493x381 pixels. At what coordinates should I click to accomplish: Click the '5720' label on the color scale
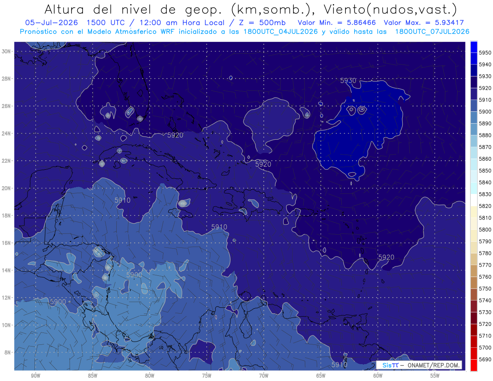click(485, 324)
